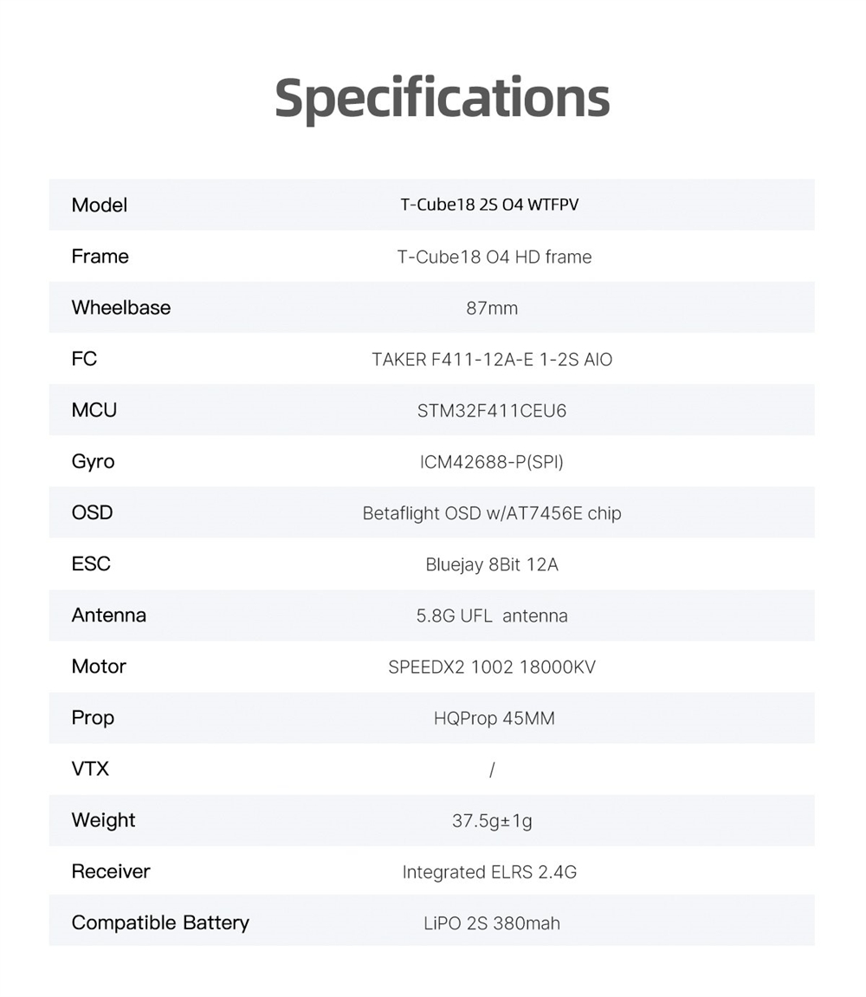Click the MCU value STM32F411CEU6
Image resolution: width=866 pixels, height=997 pixels.
pyautogui.click(x=491, y=411)
